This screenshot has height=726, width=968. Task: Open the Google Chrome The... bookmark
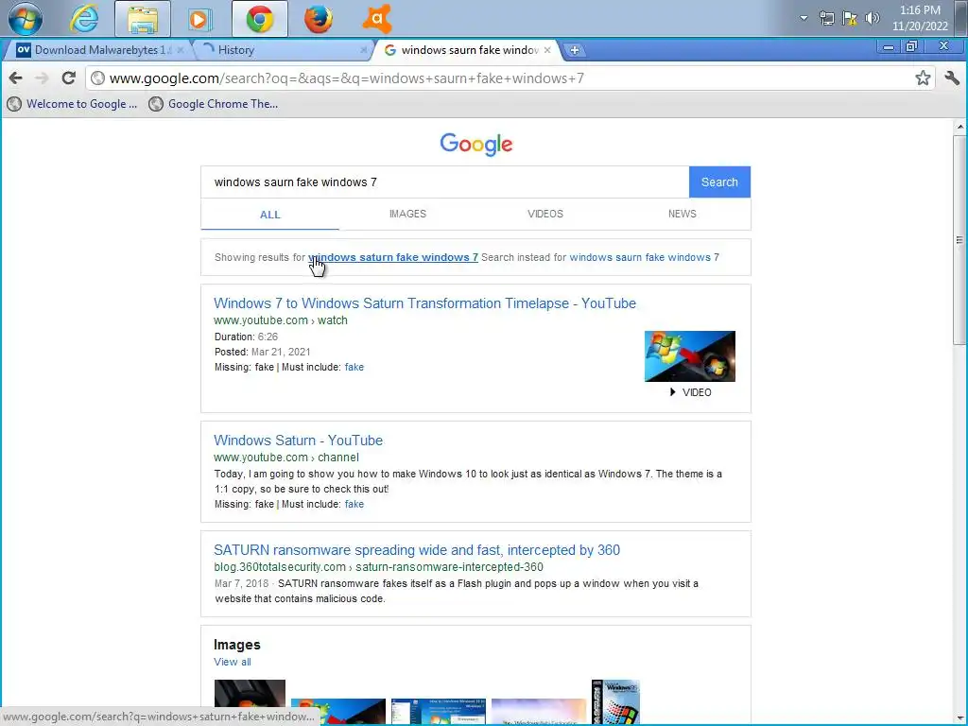214,104
